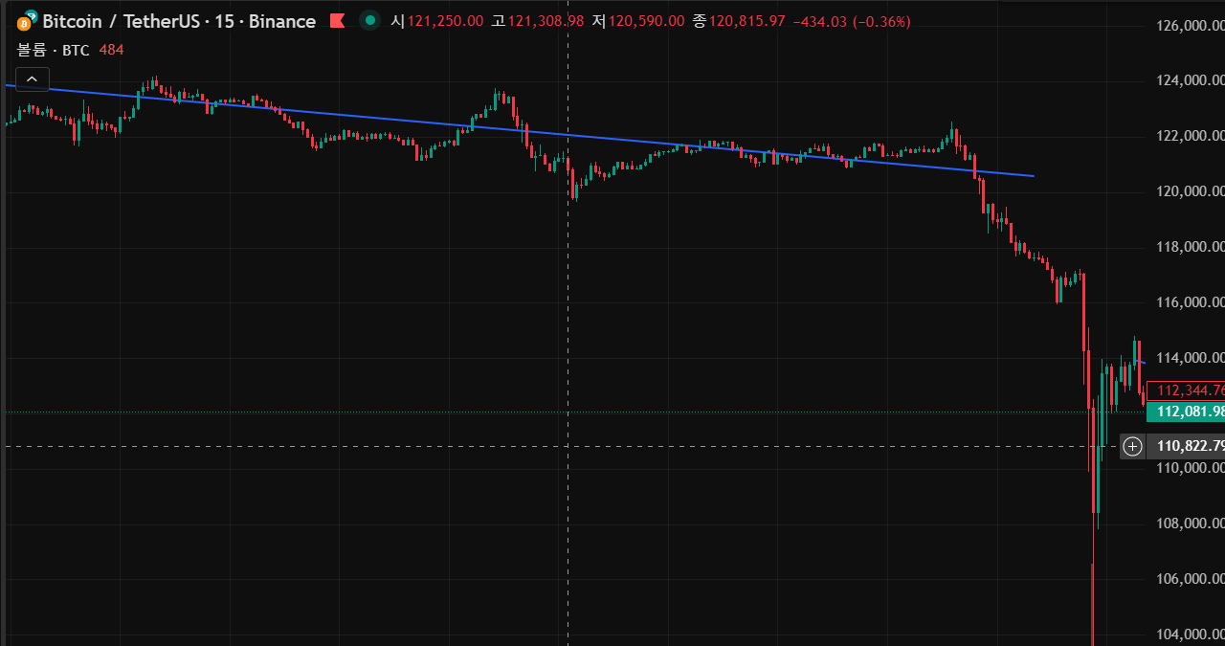1225x646 pixels.
Task: Select the 볼륨 · BTC indicator label
Action: click(53, 50)
